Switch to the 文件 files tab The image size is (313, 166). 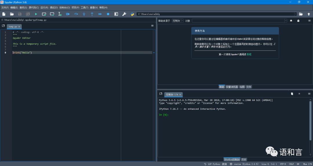pyautogui.click(x=249, y=87)
